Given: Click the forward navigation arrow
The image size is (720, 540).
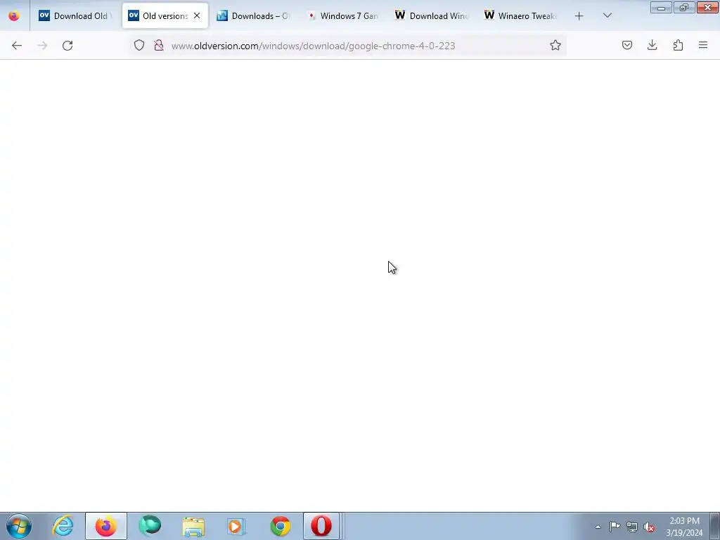Looking at the screenshot, I should (x=42, y=46).
